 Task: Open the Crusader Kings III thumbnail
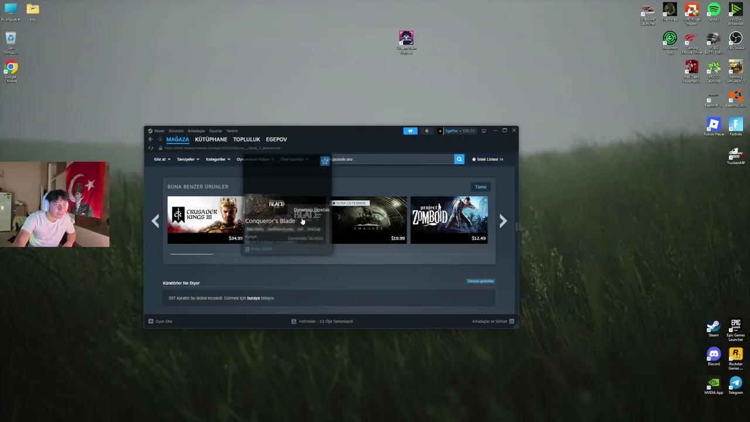(x=206, y=220)
